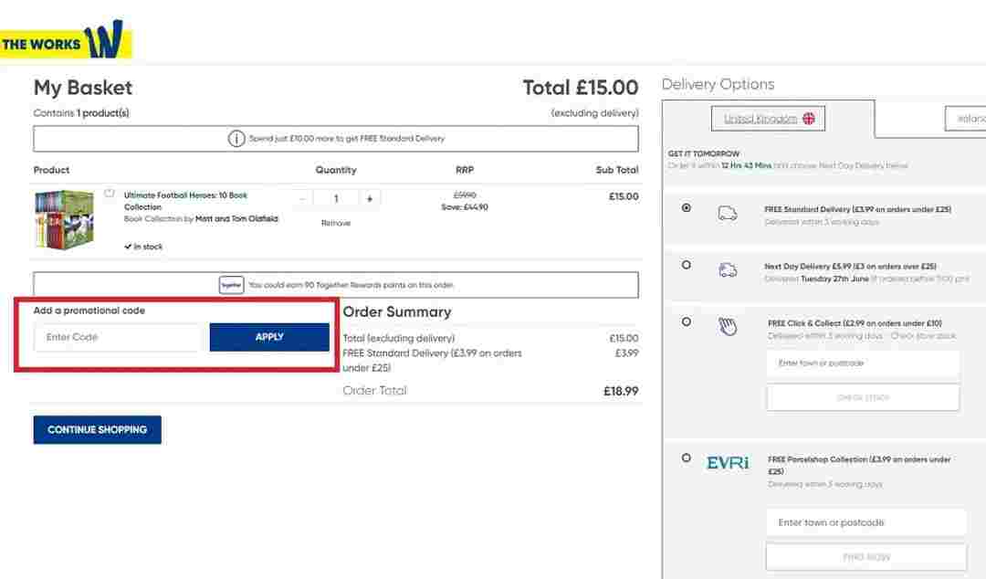986x579 pixels.
Task: Click the next day delivery van icon
Action: click(728, 270)
